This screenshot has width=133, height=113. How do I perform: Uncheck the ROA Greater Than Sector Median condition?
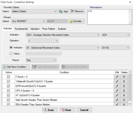[x=8, y=104]
